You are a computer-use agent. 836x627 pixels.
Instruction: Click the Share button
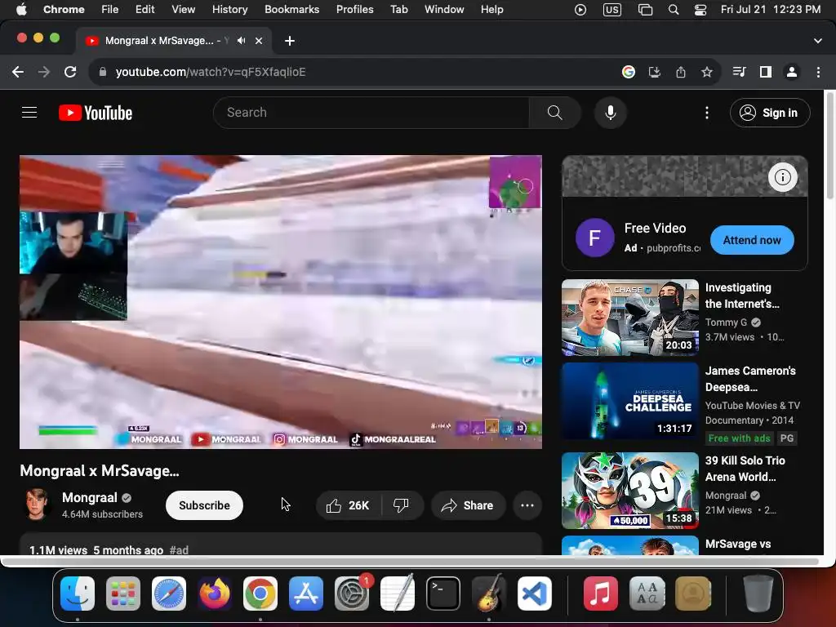[468, 505]
